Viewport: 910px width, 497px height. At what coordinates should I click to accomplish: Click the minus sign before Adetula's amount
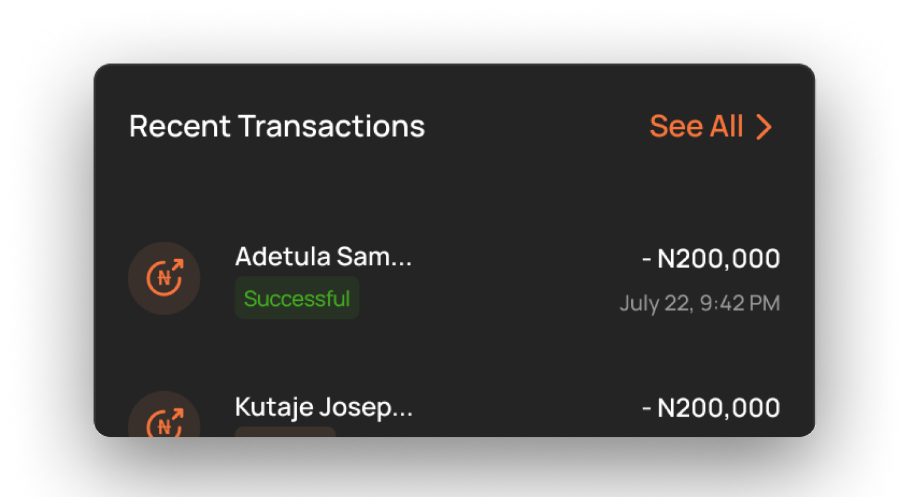point(647,259)
